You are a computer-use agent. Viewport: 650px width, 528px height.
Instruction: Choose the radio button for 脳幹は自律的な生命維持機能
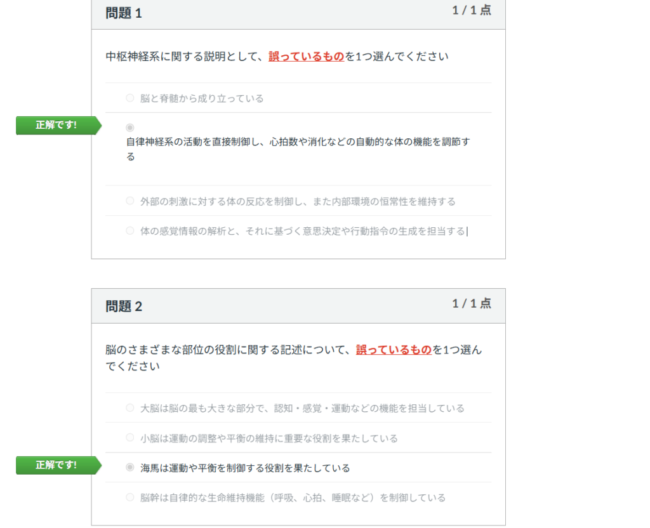click(130, 498)
